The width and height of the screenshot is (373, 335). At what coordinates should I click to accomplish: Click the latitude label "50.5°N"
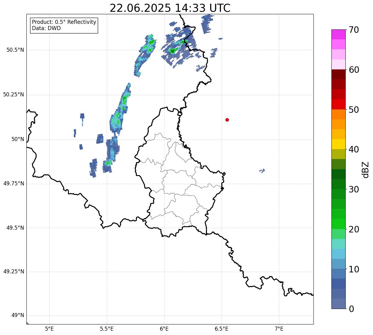coord(15,50)
